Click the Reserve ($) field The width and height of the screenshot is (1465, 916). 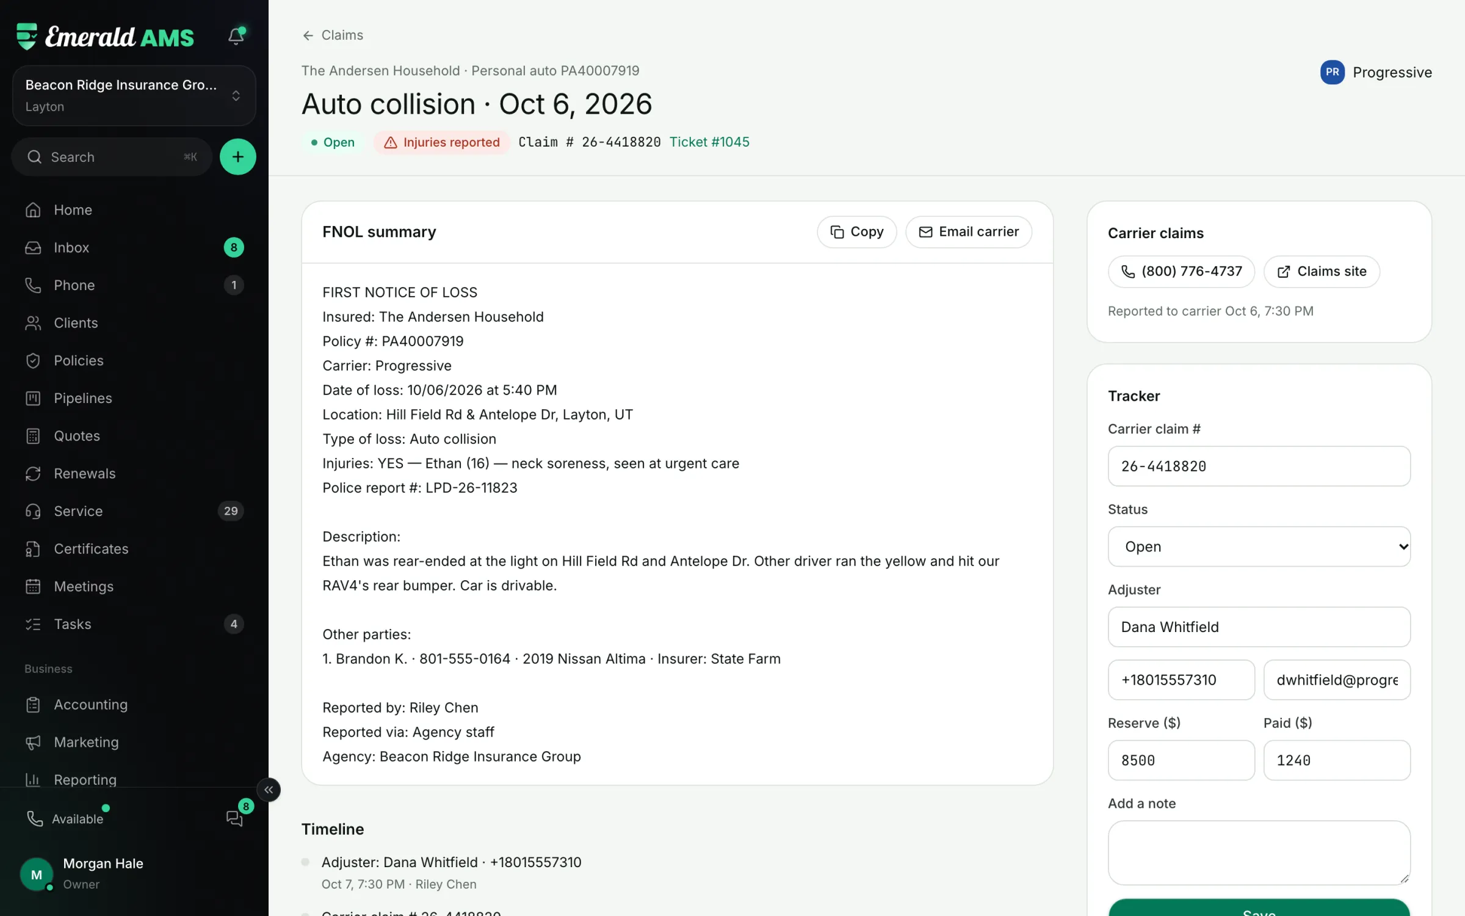[x=1181, y=760]
